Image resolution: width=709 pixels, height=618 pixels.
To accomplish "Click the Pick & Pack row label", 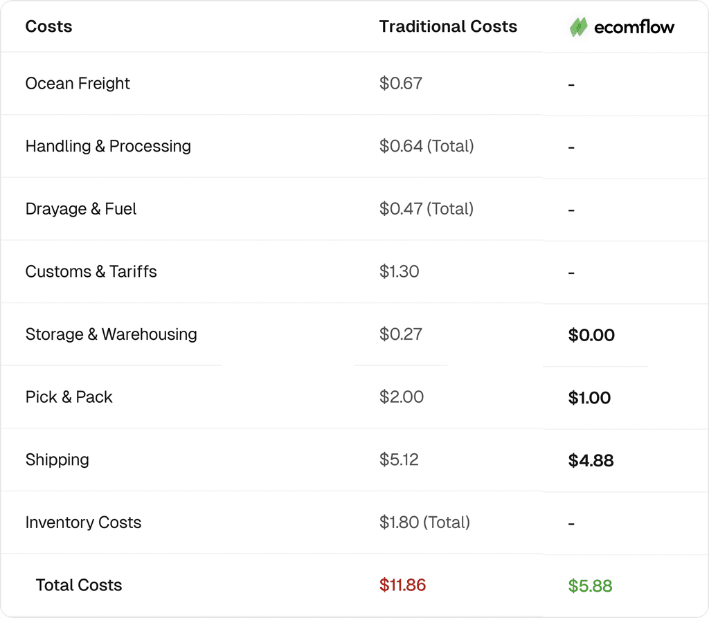I will click(69, 397).
